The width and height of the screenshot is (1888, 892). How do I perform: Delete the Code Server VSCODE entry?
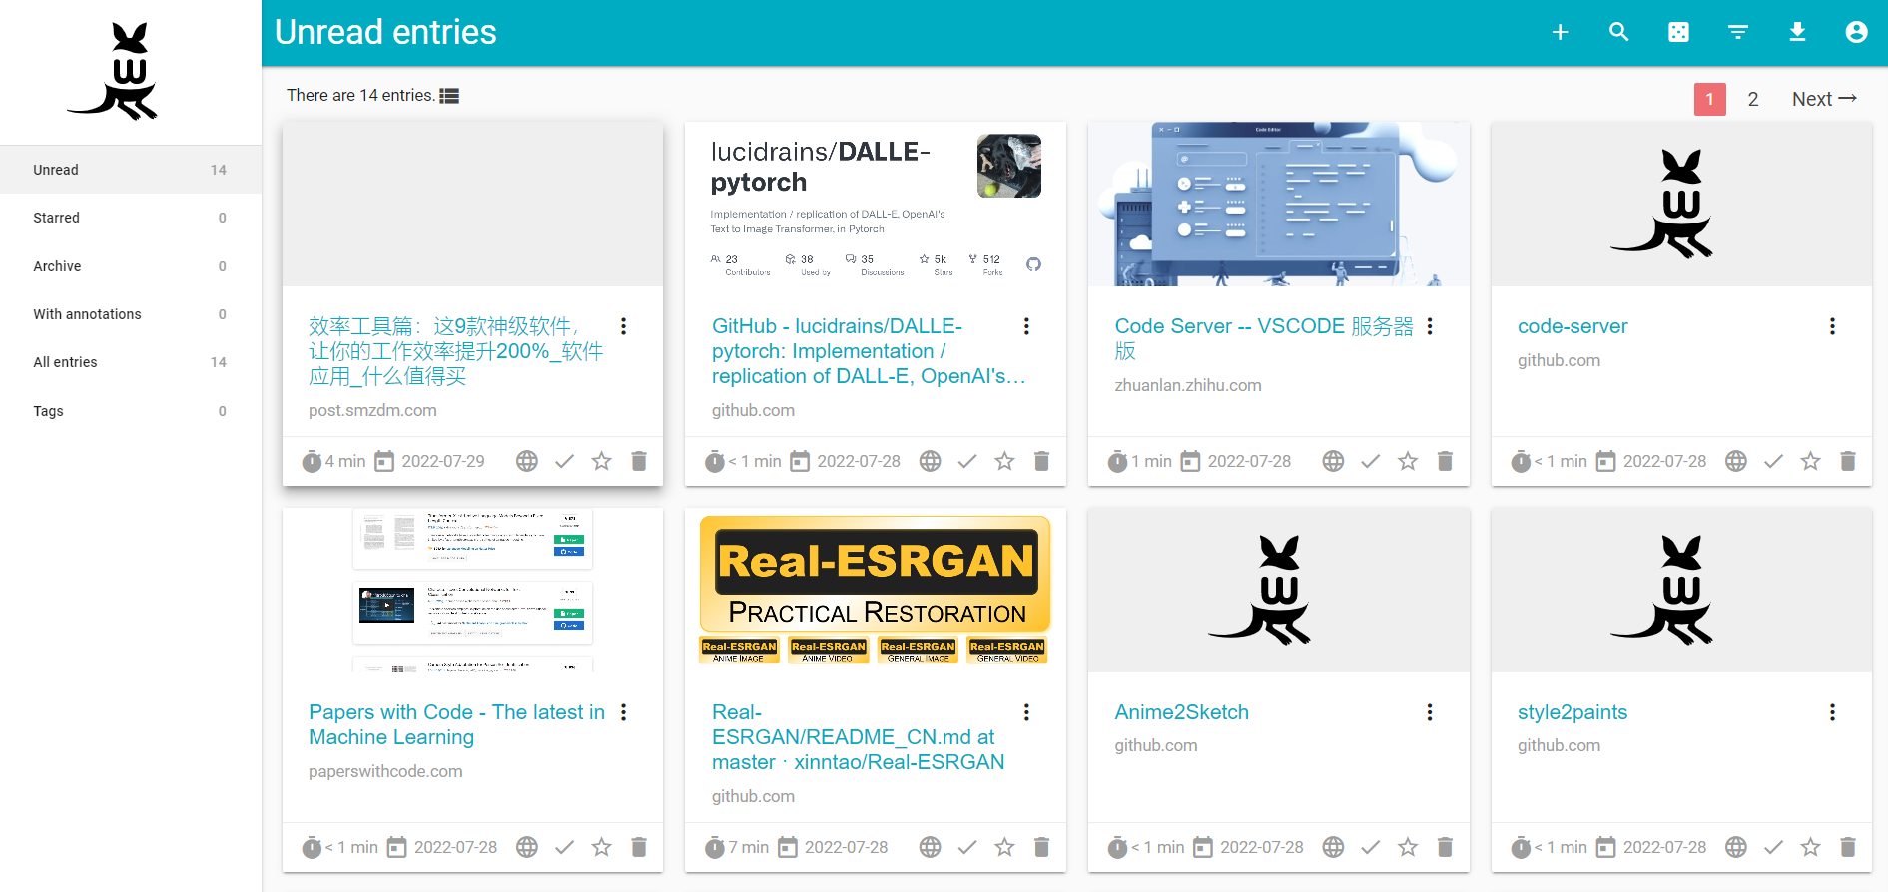[1445, 461]
